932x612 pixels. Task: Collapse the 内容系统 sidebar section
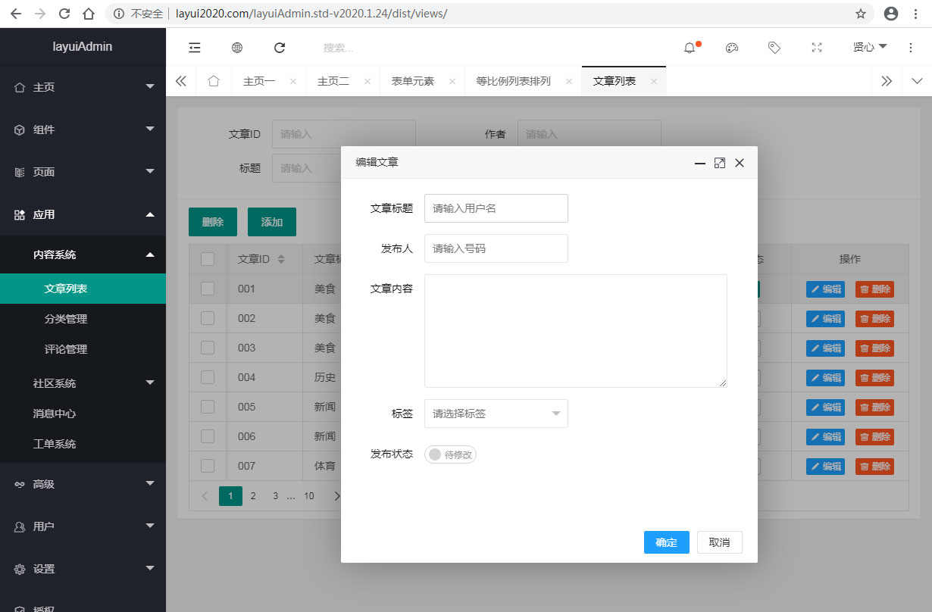click(x=83, y=255)
